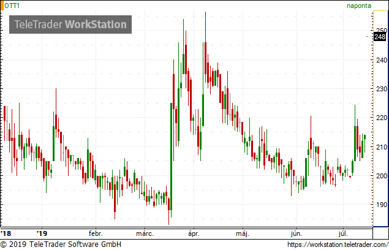Click the '19 date axis label
Image resolution: width=389 pixels, height=250 pixels.
42,233
